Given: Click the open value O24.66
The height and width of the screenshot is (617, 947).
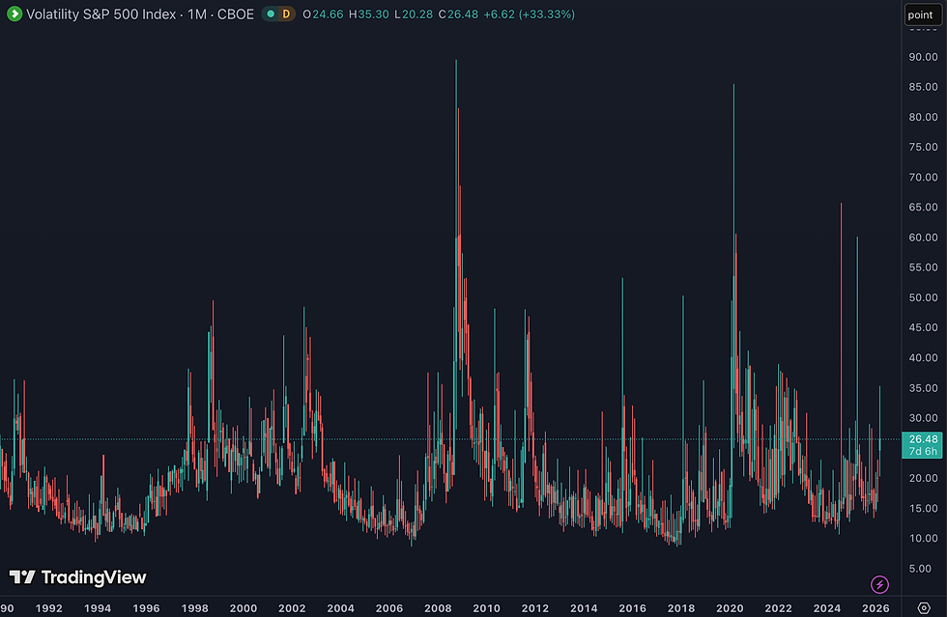Looking at the screenshot, I should coord(323,14).
